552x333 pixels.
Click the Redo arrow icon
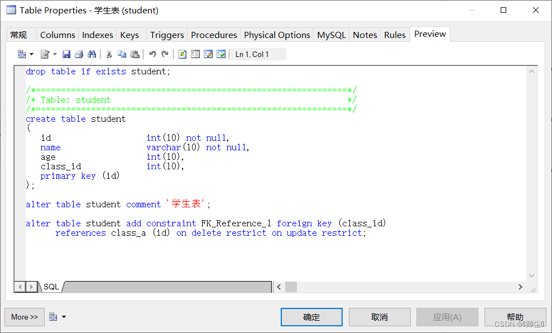click(x=164, y=54)
